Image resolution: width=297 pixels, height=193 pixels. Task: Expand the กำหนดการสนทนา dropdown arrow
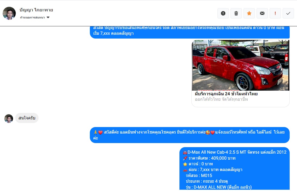pos(48,17)
